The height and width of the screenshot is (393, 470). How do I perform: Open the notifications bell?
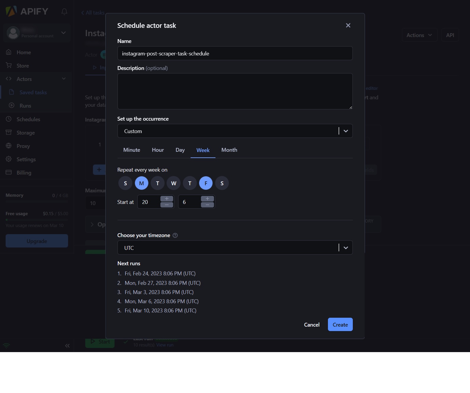point(64,12)
